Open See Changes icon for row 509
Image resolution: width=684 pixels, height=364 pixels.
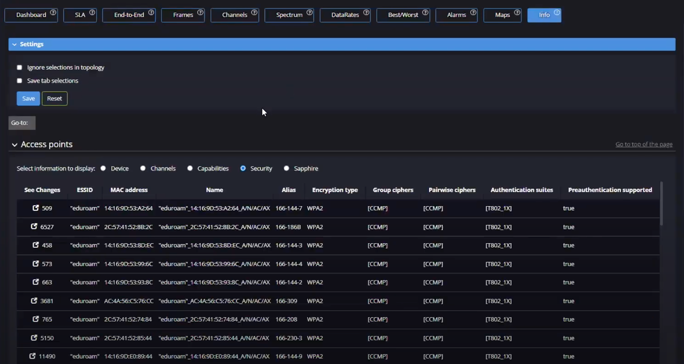point(36,208)
